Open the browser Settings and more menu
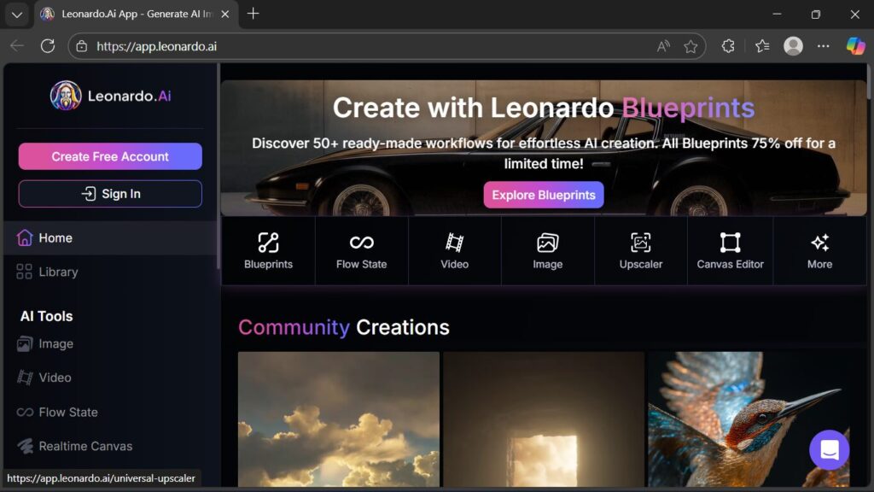This screenshot has width=874, height=492. click(823, 46)
